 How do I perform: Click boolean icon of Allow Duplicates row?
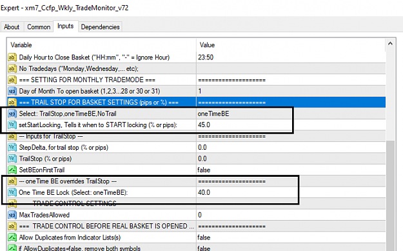pyautogui.click(x=12, y=237)
